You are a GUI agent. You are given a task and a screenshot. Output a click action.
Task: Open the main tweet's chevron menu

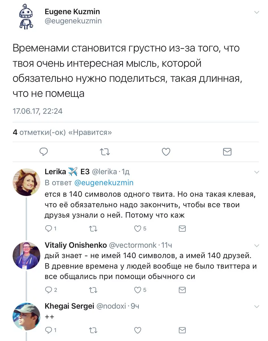(x=256, y=12)
